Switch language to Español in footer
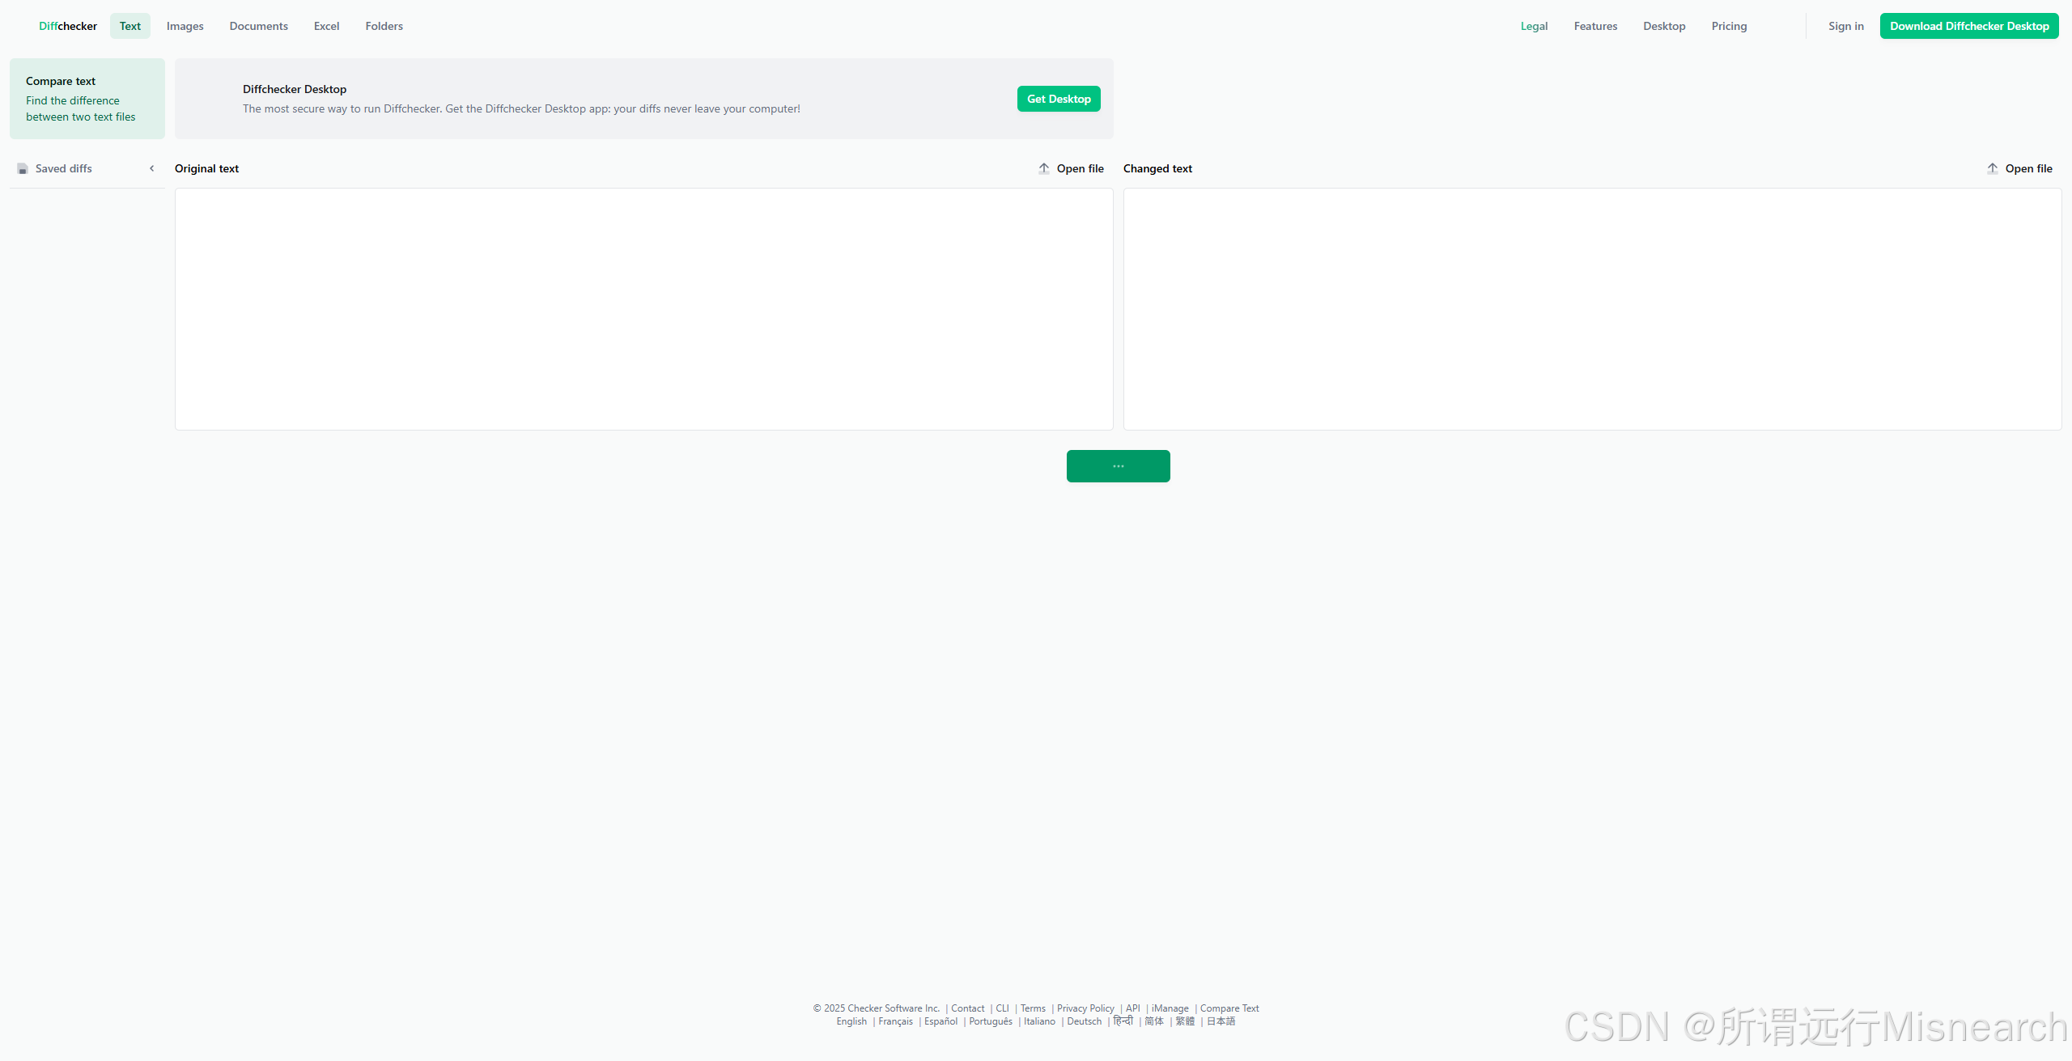Screen dimensions: 2072x1061 (x=940, y=1021)
